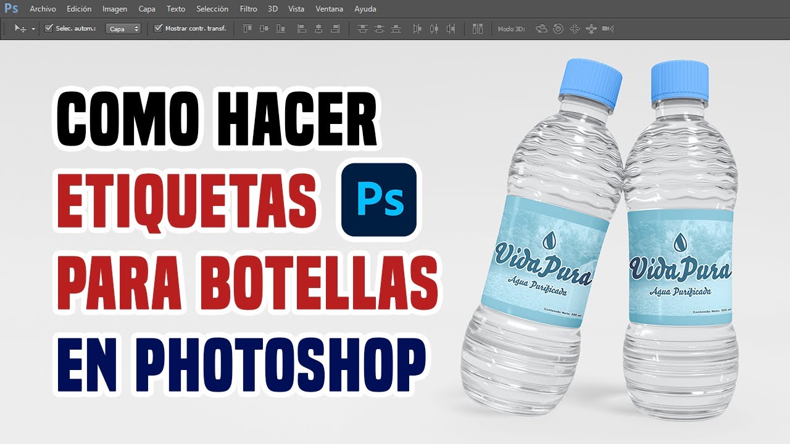Click the Align top edges icon
Viewport: 790px width, 444px height.
click(x=247, y=28)
